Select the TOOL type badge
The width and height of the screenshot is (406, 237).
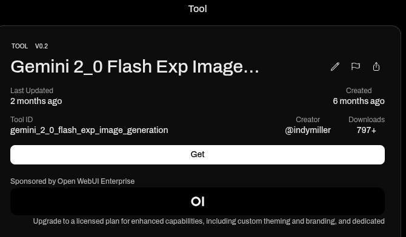click(x=19, y=46)
